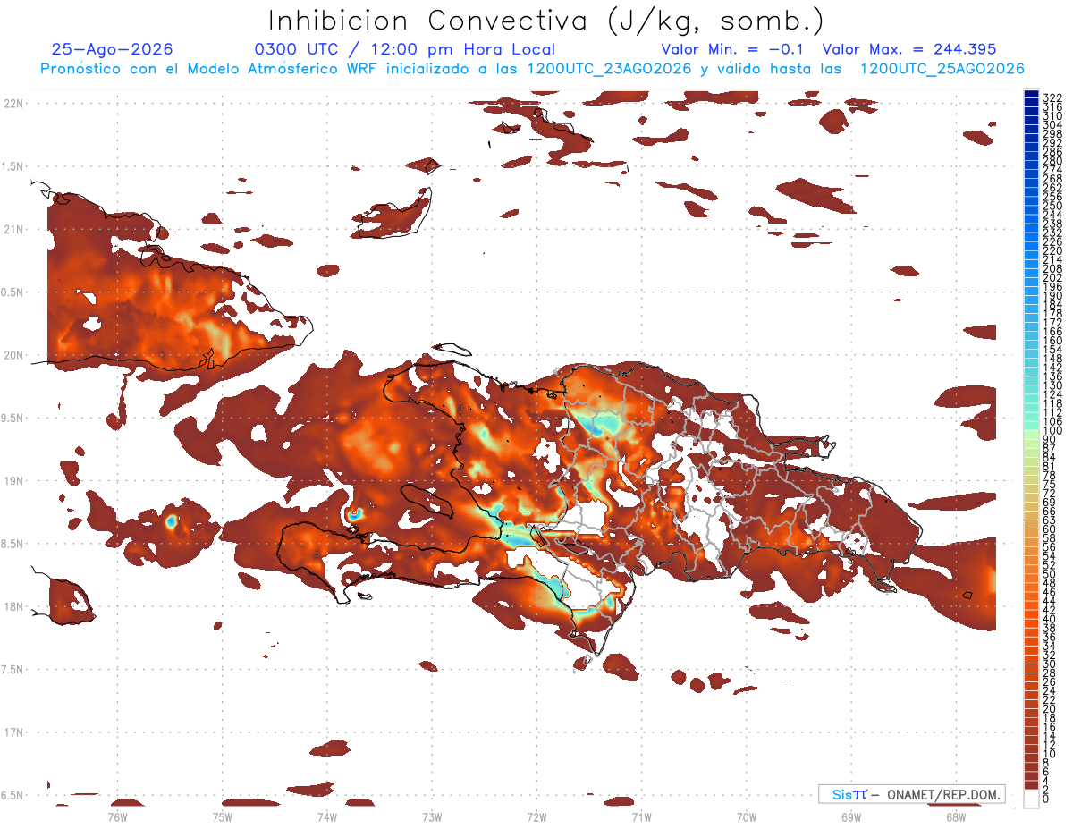The image size is (1073, 829).
Task: Click the 71W longitude label
Action: (641, 816)
